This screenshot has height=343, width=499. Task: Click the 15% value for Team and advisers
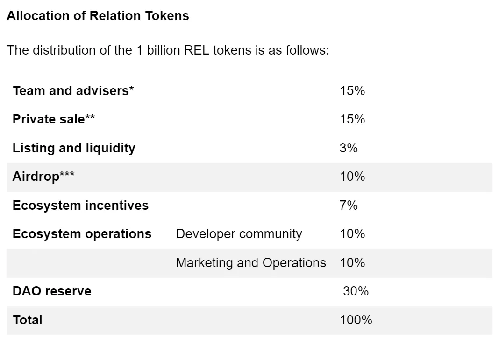pyautogui.click(x=352, y=90)
